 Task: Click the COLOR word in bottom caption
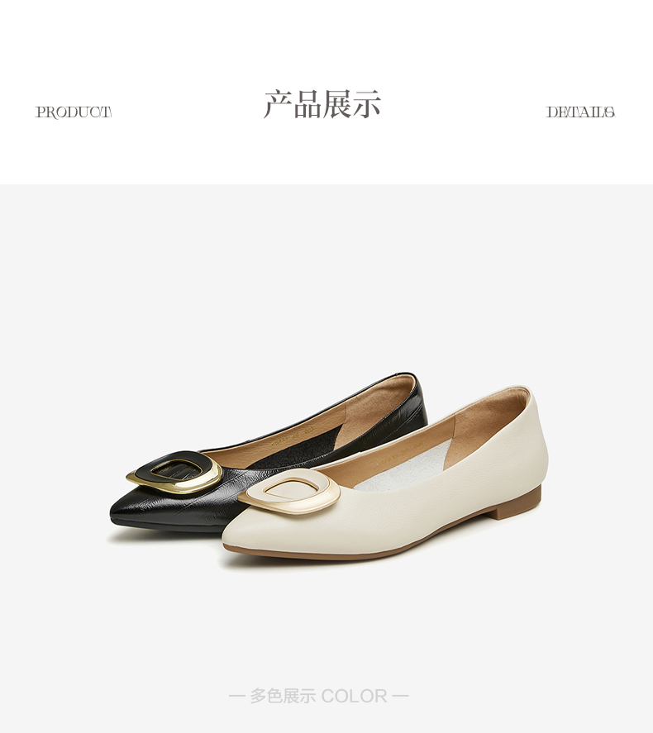[x=354, y=696]
